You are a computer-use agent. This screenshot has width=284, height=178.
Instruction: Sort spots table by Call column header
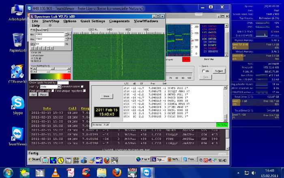(73, 109)
